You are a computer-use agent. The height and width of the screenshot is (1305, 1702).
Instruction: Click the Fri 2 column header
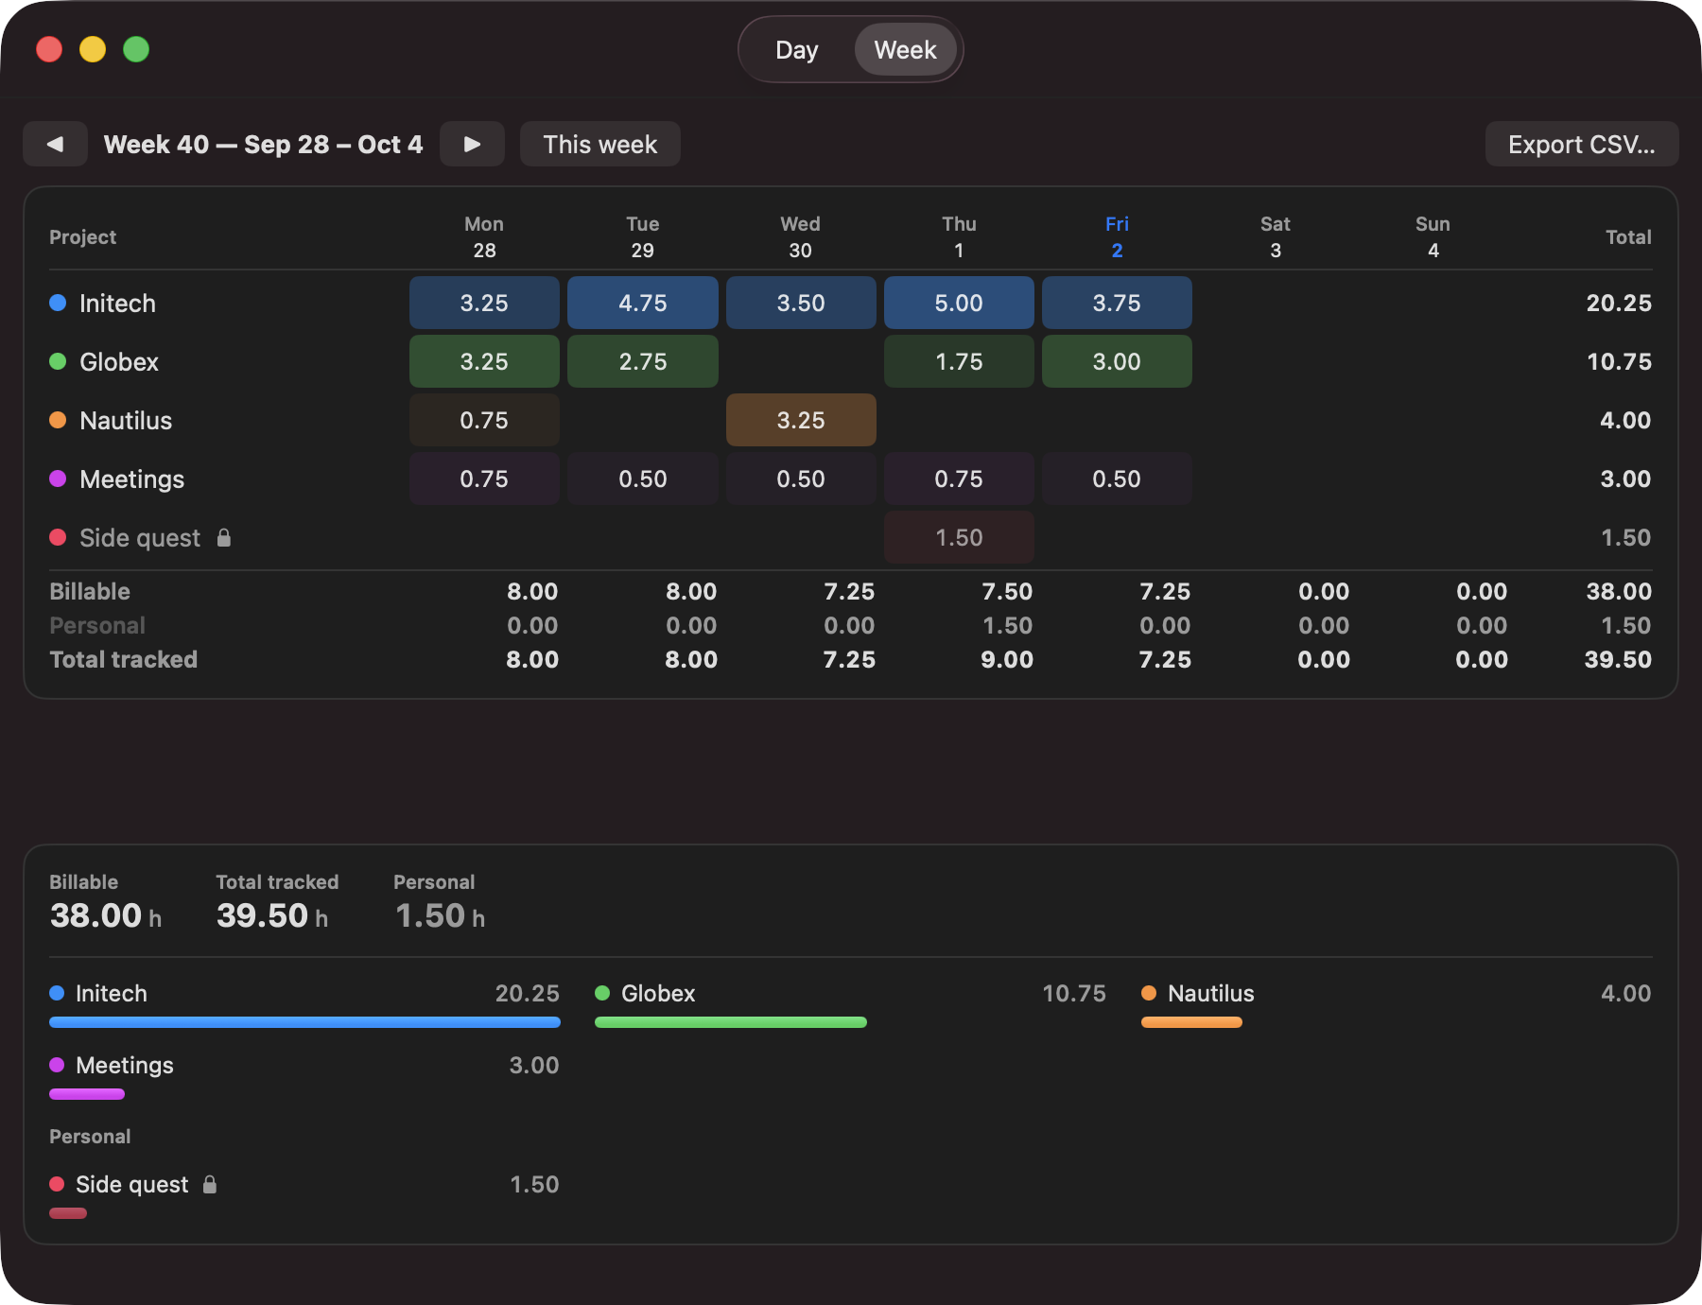1117,236
